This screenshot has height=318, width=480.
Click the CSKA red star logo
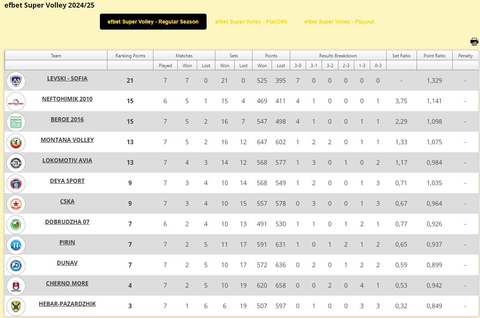(x=16, y=204)
